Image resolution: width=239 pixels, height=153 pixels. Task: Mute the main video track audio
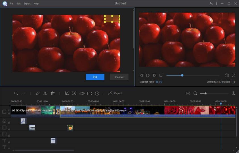[9, 110]
